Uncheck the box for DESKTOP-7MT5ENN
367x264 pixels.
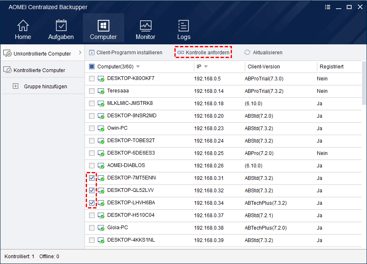point(92,178)
